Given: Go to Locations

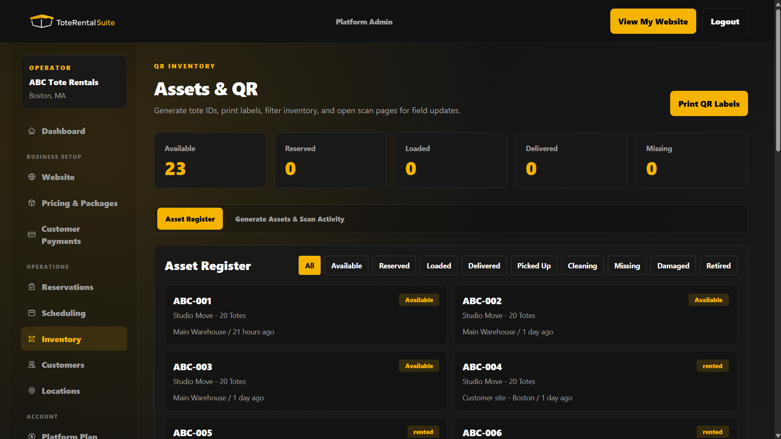Looking at the screenshot, I should coord(74,391).
